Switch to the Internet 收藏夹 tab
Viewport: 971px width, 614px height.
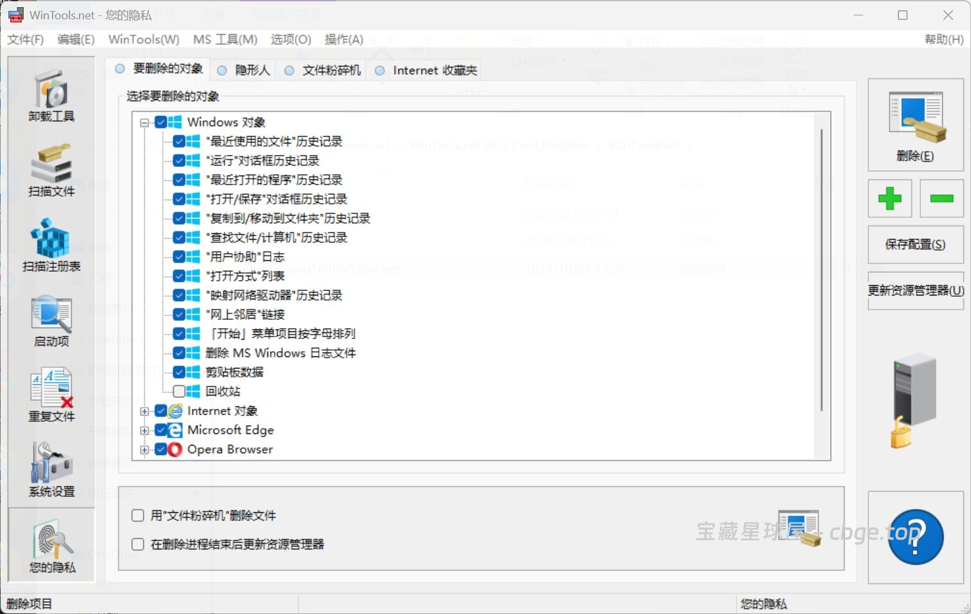pyautogui.click(x=426, y=71)
